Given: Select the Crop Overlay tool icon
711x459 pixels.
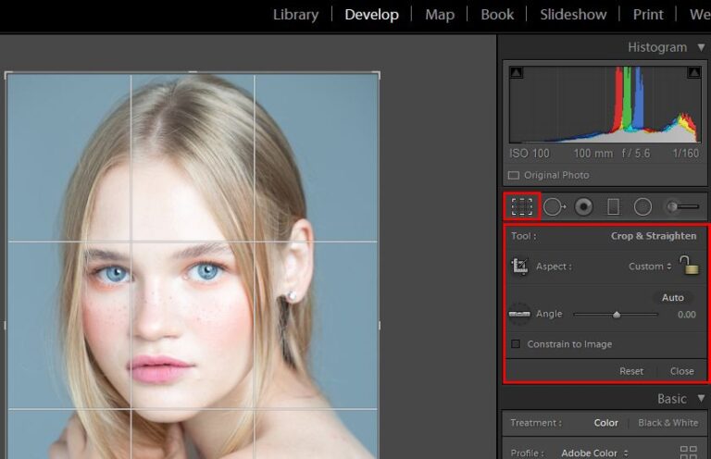Looking at the screenshot, I should (523, 206).
